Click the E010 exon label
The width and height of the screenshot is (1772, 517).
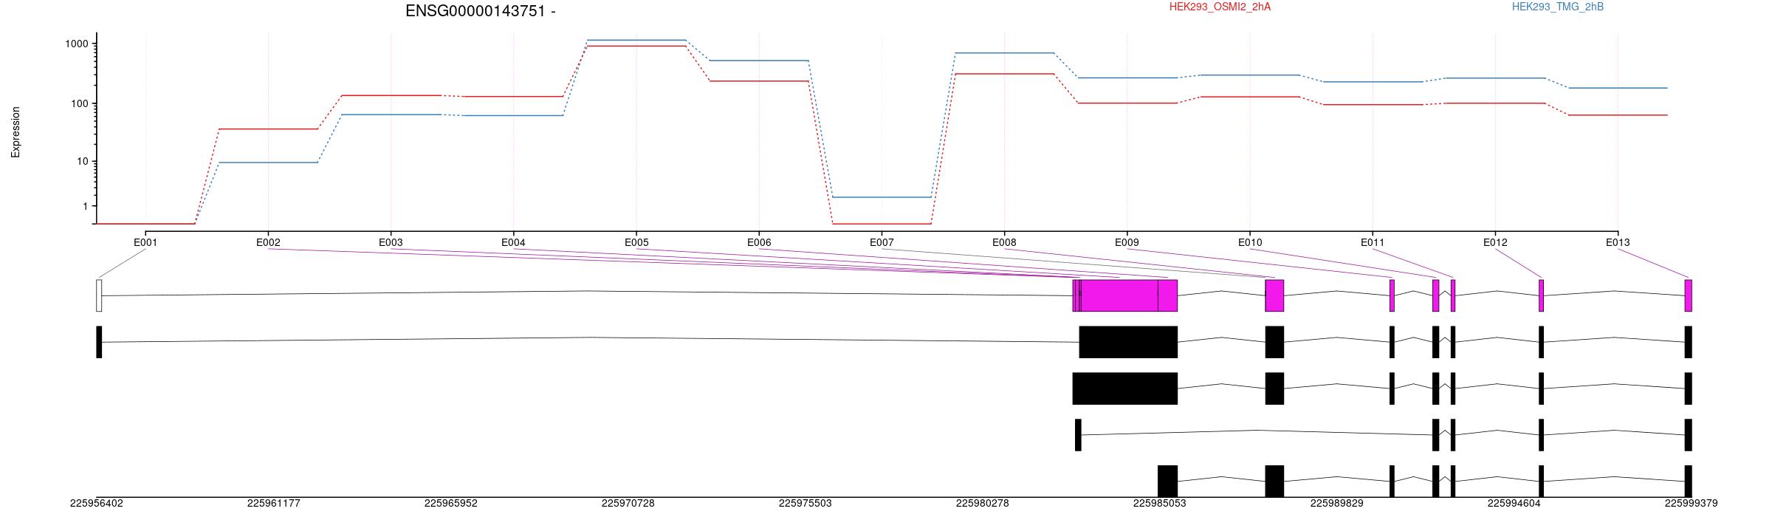(1250, 242)
